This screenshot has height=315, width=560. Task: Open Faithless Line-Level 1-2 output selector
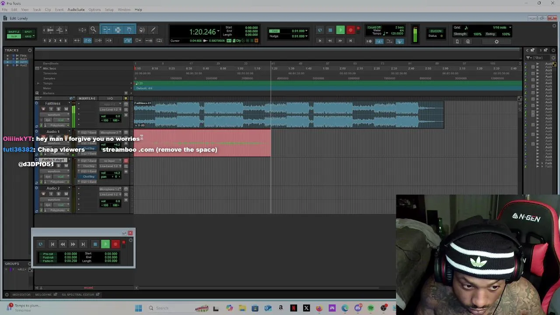109,109
